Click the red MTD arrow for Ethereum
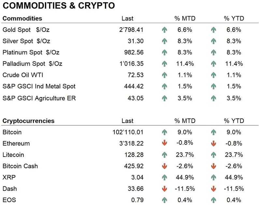Image resolution: width=259 pixels, height=205 pixels. pyautogui.click(x=165, y=143)
